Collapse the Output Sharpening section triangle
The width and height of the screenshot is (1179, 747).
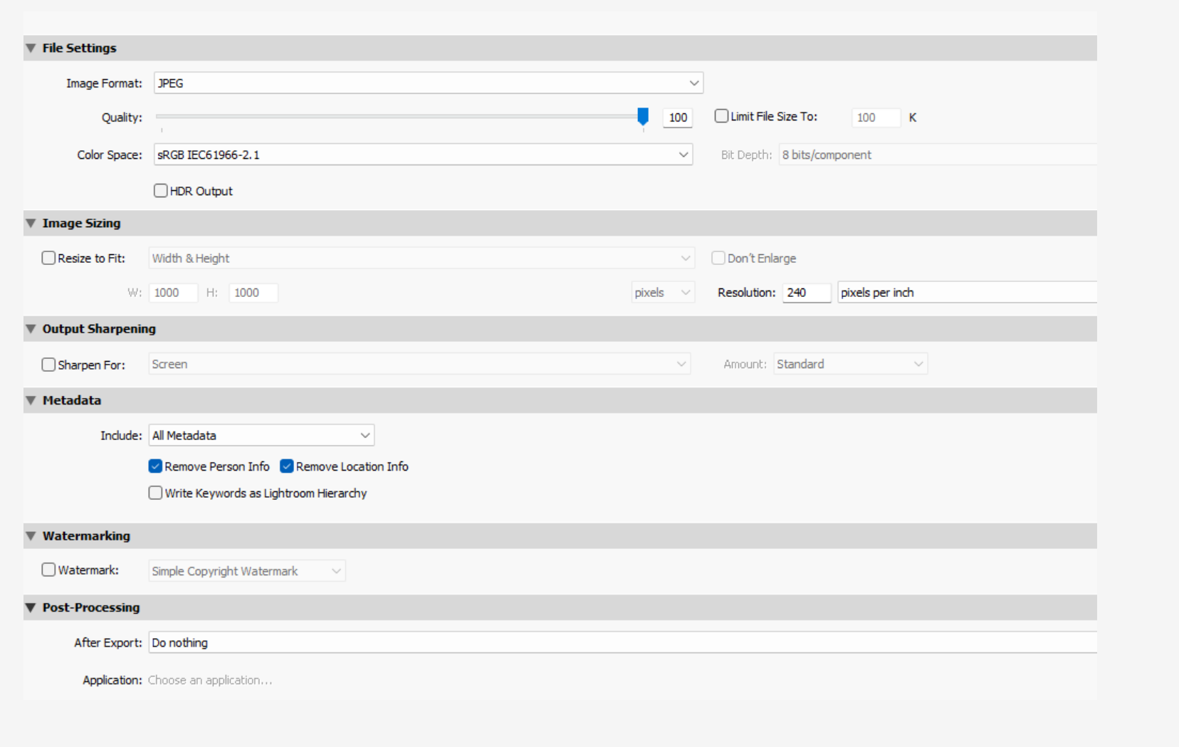click(31, 329)
